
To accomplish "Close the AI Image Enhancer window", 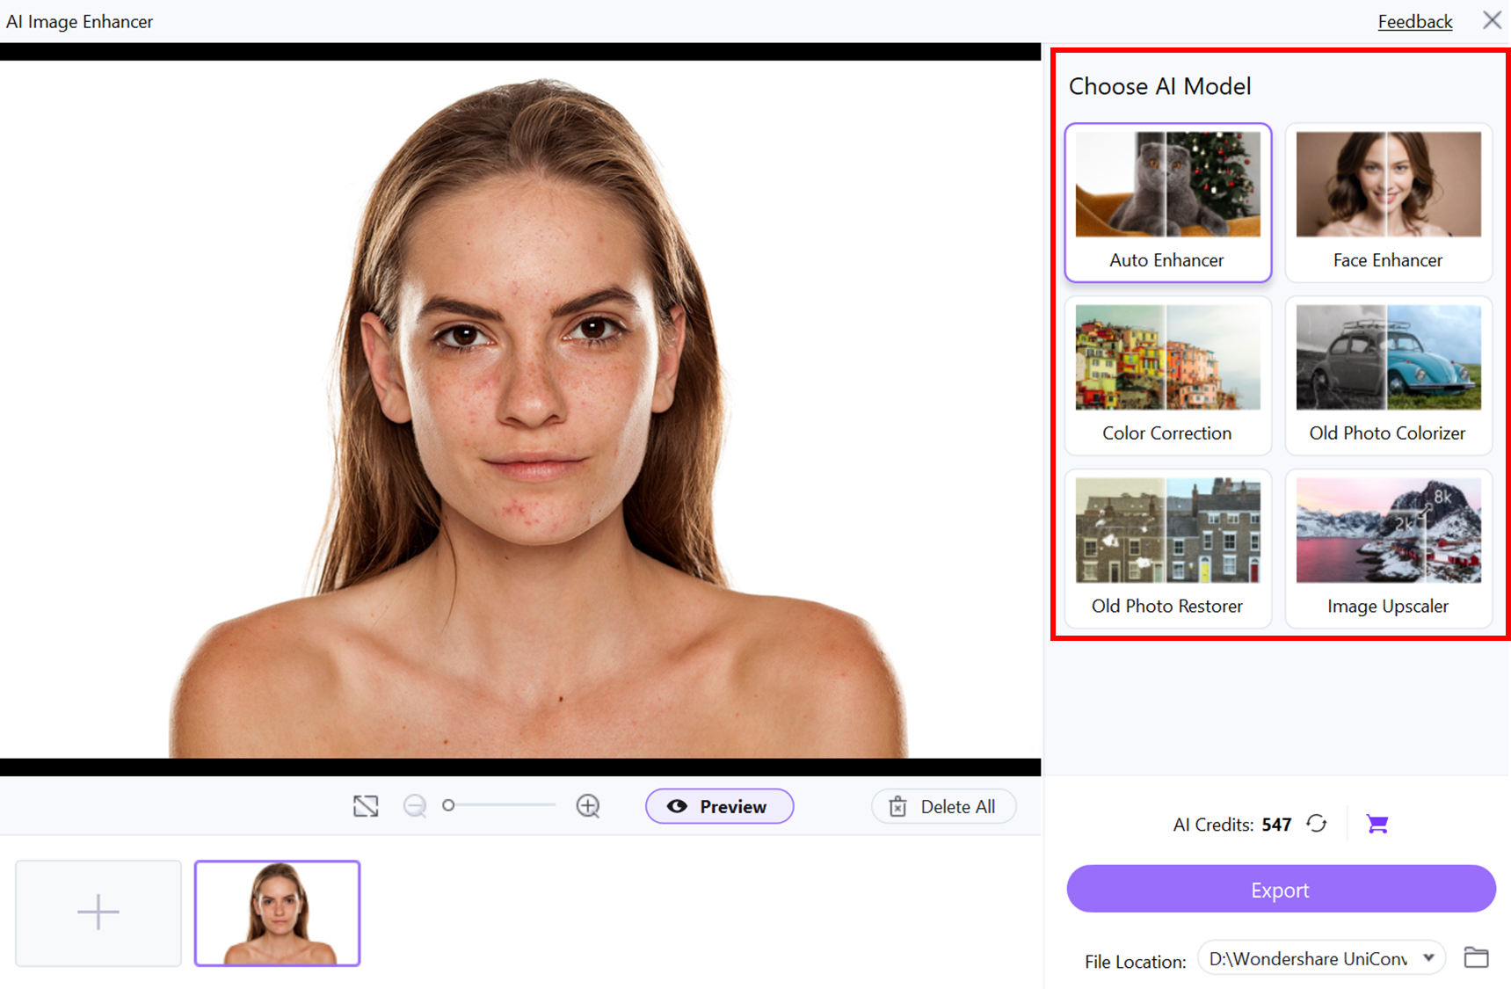I will point(1492,20).
